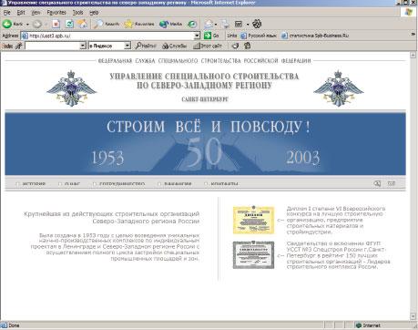Open the History icon next to Media

tap(192, 24)
